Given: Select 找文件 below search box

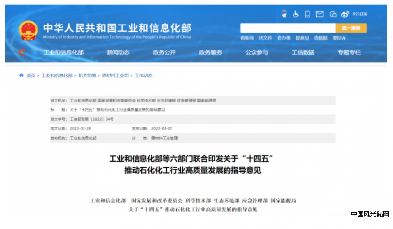Looking at the screenshot, I should pos(265,38).
